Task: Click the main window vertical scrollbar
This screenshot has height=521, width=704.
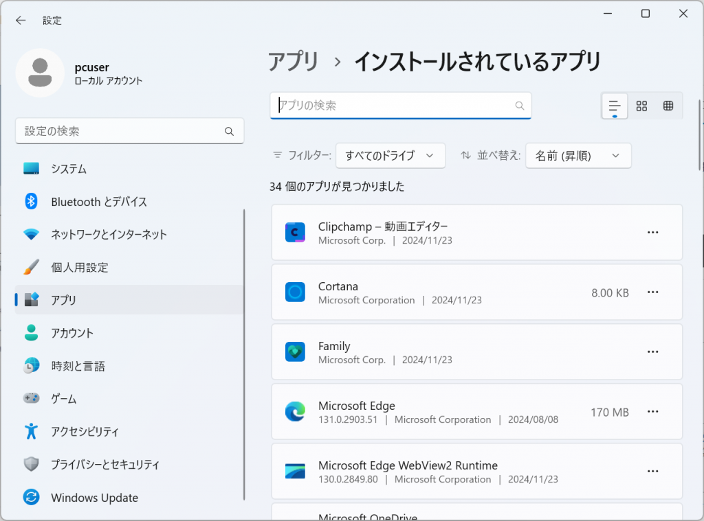Action: point(700,135)
